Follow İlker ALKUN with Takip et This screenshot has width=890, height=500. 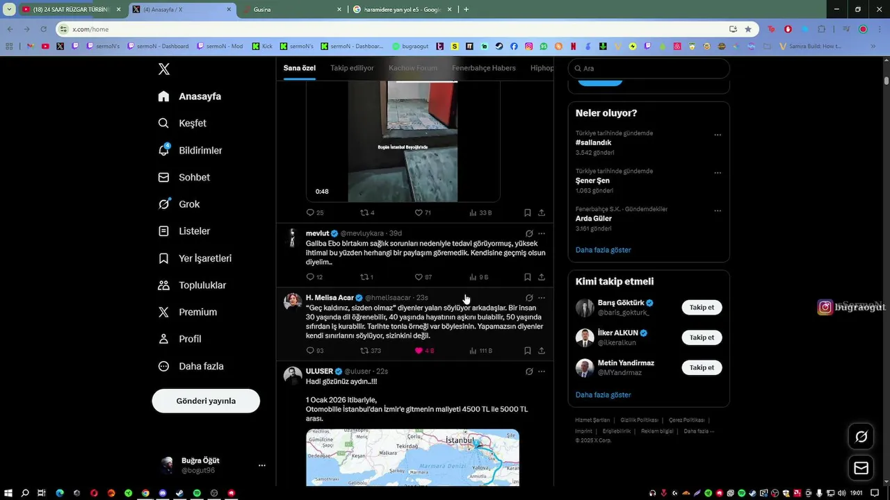click(x=702, y=337)
